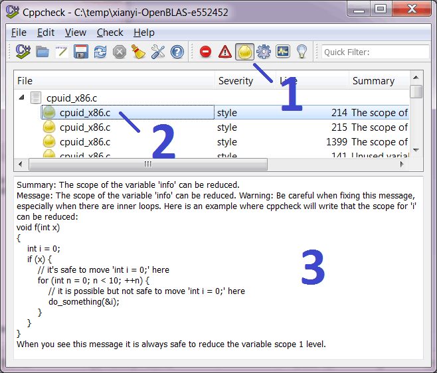Open the Check menu
Viewport: 437px width, 373px height.
pyautogui.click(x=110, y=33)
